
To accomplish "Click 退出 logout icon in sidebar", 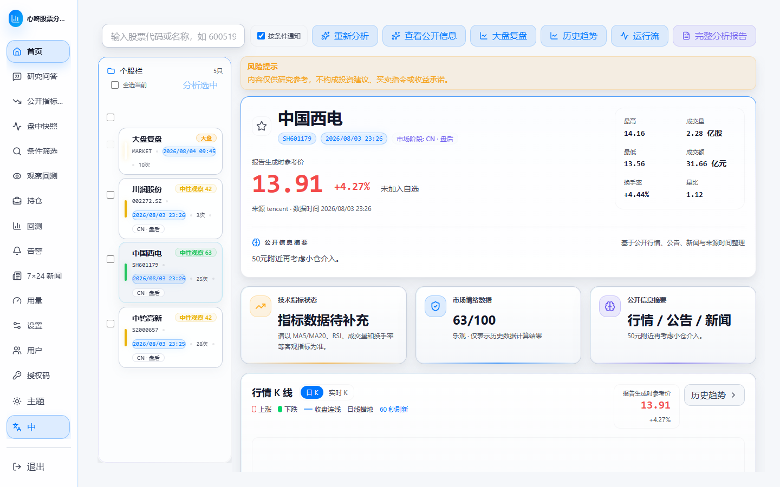I will coord(17,467).
